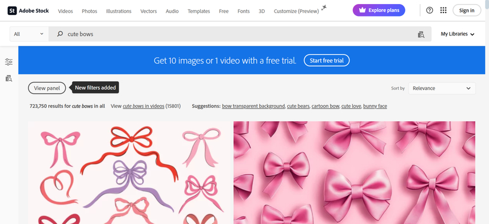Open the 3D section
Image resolution: width=489 pixels, height=224 pixels.
(261, 11)
